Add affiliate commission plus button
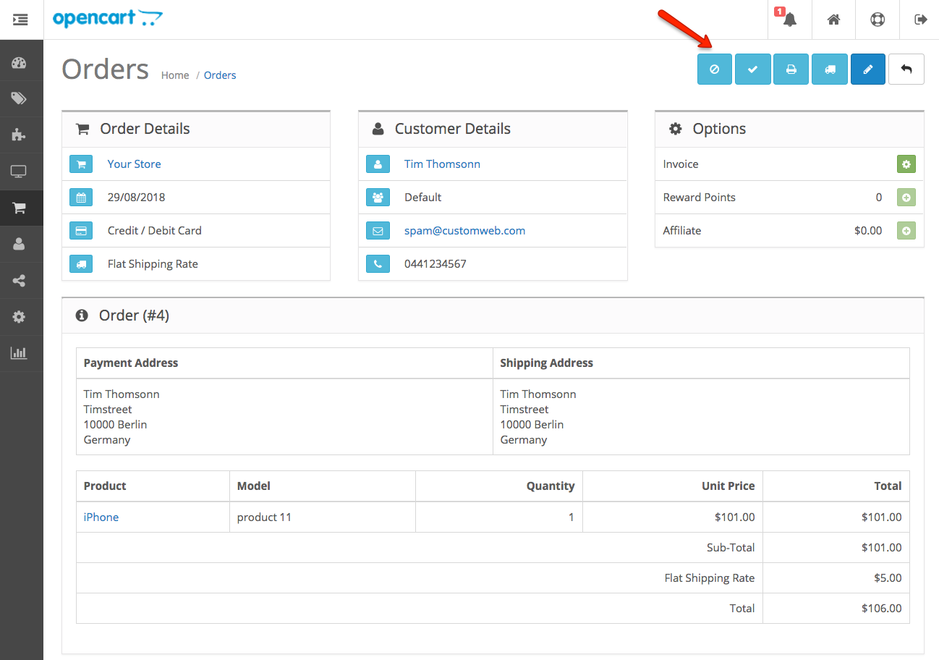 pyautogui.click(x=906, y=231)
